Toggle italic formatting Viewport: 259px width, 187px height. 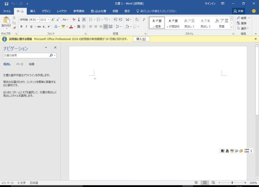(26, 27)
